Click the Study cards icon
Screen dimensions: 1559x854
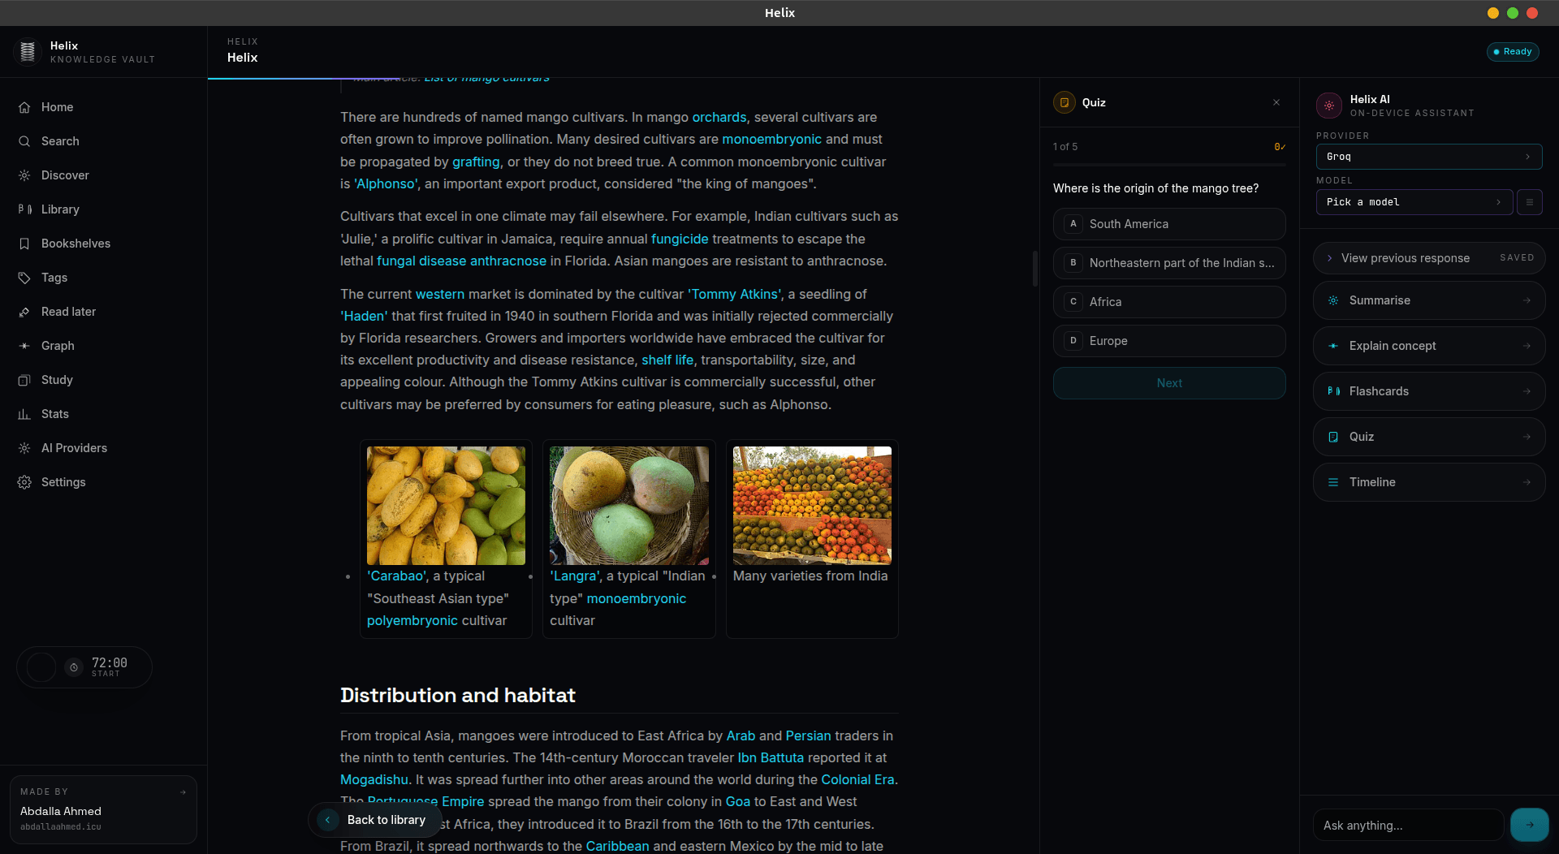24,380
